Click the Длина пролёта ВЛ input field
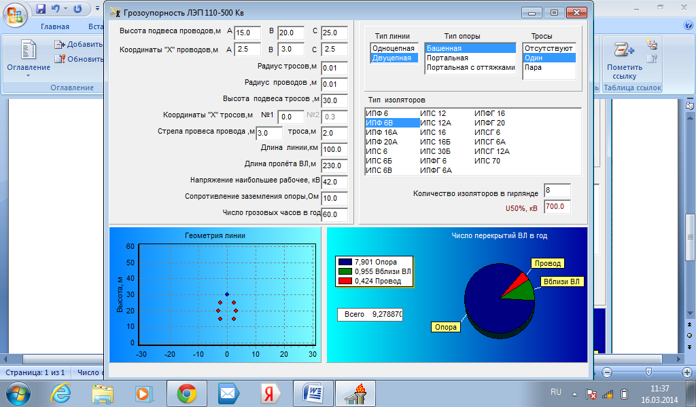The width and height of the screenshot is (696, 407). tap(334, 166)
